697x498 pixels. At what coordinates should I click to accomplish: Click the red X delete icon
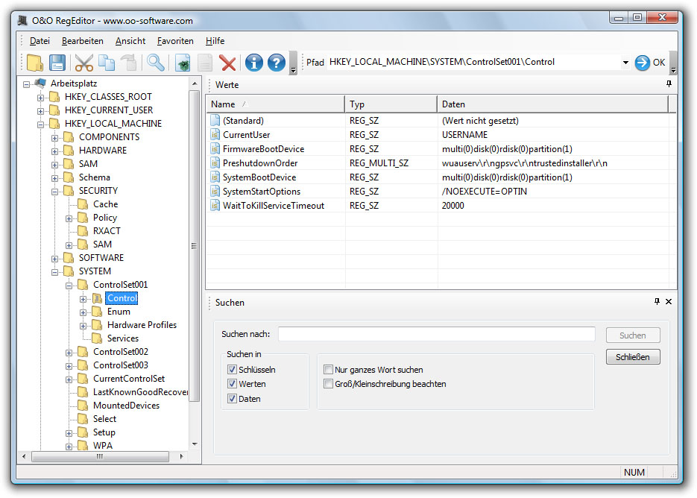pos(227,63)
